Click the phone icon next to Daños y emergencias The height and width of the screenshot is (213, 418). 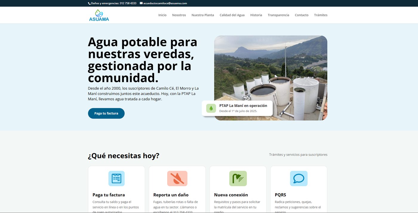click(89, 3)
